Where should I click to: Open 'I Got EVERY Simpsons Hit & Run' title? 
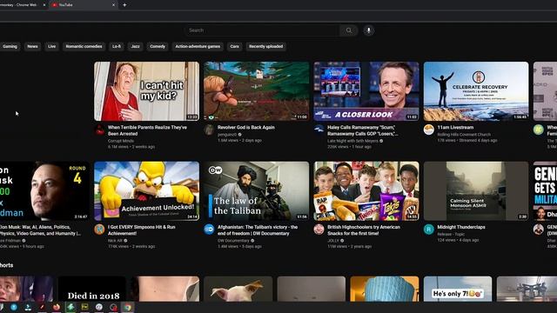[141, 230]
